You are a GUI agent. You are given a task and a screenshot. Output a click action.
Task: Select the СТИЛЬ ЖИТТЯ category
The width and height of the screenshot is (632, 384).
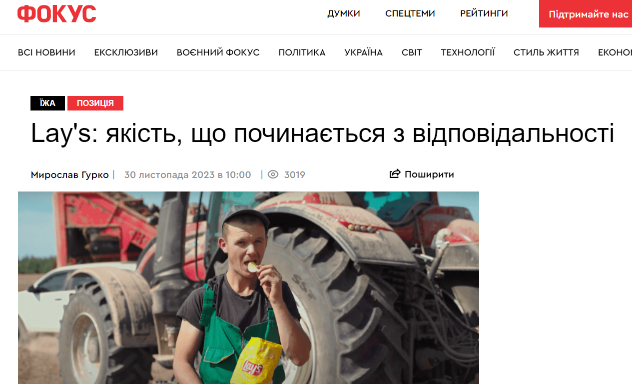(x=546, y=52)
